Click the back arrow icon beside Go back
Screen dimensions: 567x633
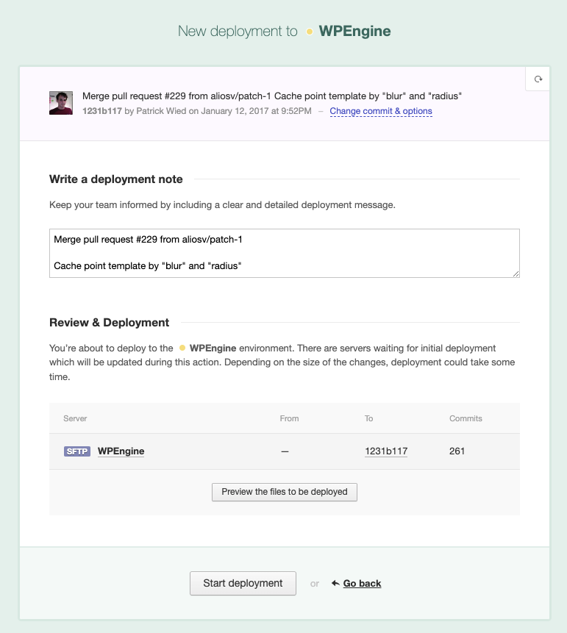[335, 583]
